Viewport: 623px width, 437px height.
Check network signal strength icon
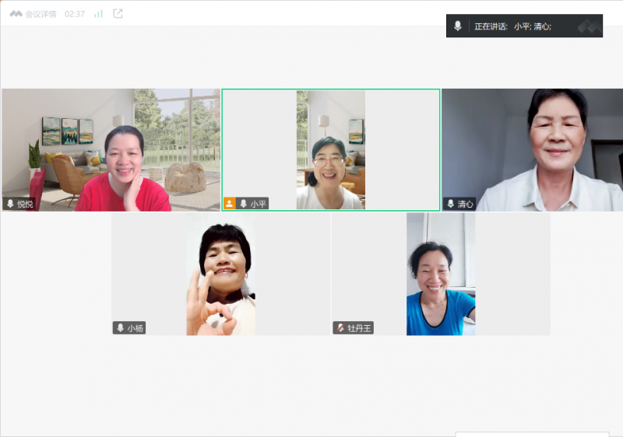[98, 14]
